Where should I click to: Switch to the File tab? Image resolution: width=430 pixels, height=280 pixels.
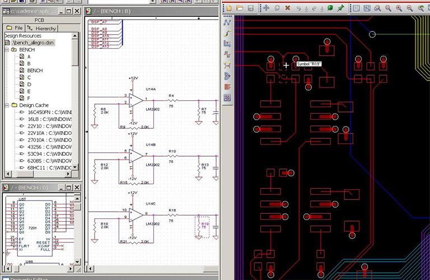pyautogui.click(x=15, y=28)
